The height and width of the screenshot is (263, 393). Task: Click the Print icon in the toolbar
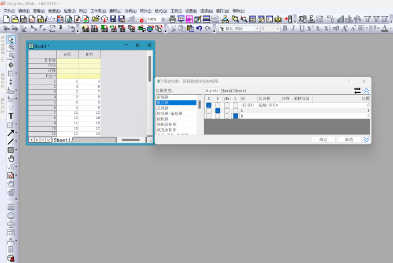pyautogui.click(x=172, y=19)
